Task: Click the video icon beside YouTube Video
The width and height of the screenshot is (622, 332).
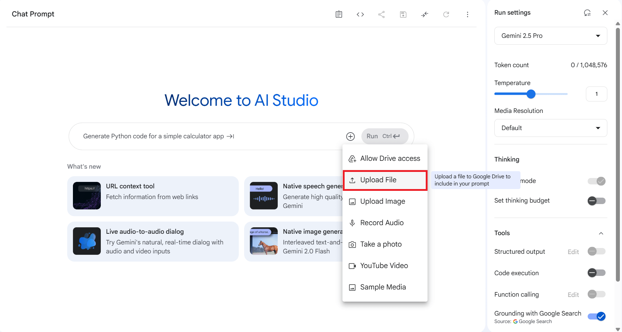Action: click(x=352, y=266)
